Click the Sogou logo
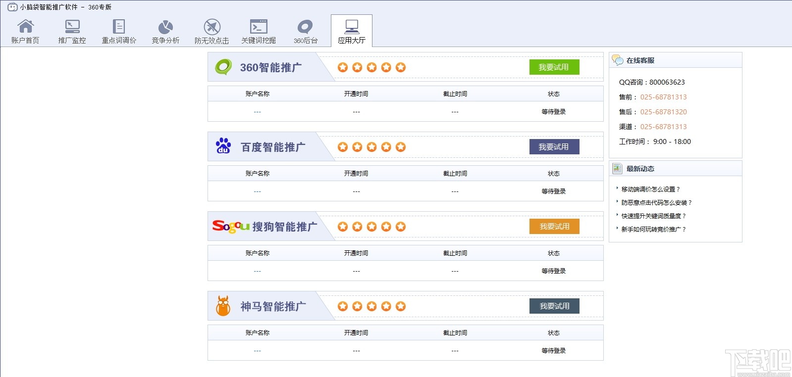The height and width of the screenshot is (377, 792). click(231, 226)
